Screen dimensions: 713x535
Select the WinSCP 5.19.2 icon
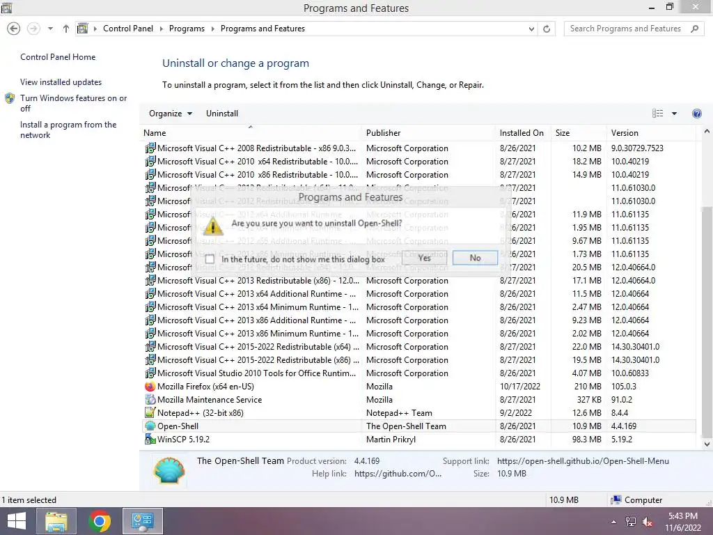click(x=150, y=439)
